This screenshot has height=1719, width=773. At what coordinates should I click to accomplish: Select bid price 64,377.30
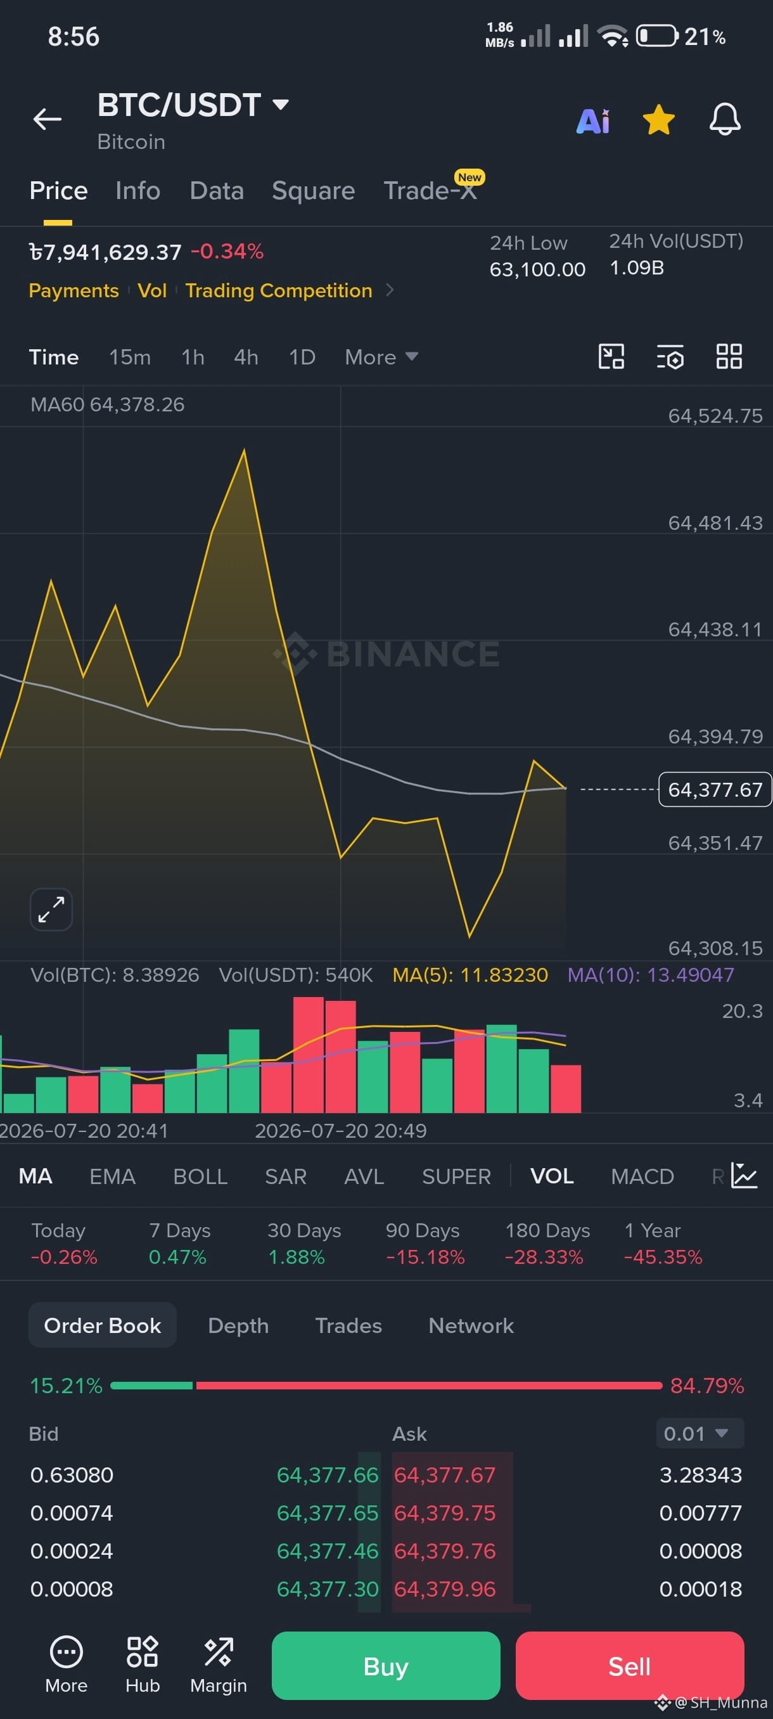coord(328,1589)
